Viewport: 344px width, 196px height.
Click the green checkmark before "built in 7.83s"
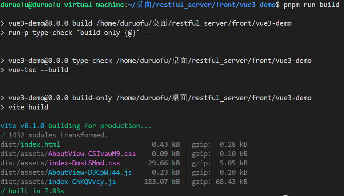[x=3, y=191]
